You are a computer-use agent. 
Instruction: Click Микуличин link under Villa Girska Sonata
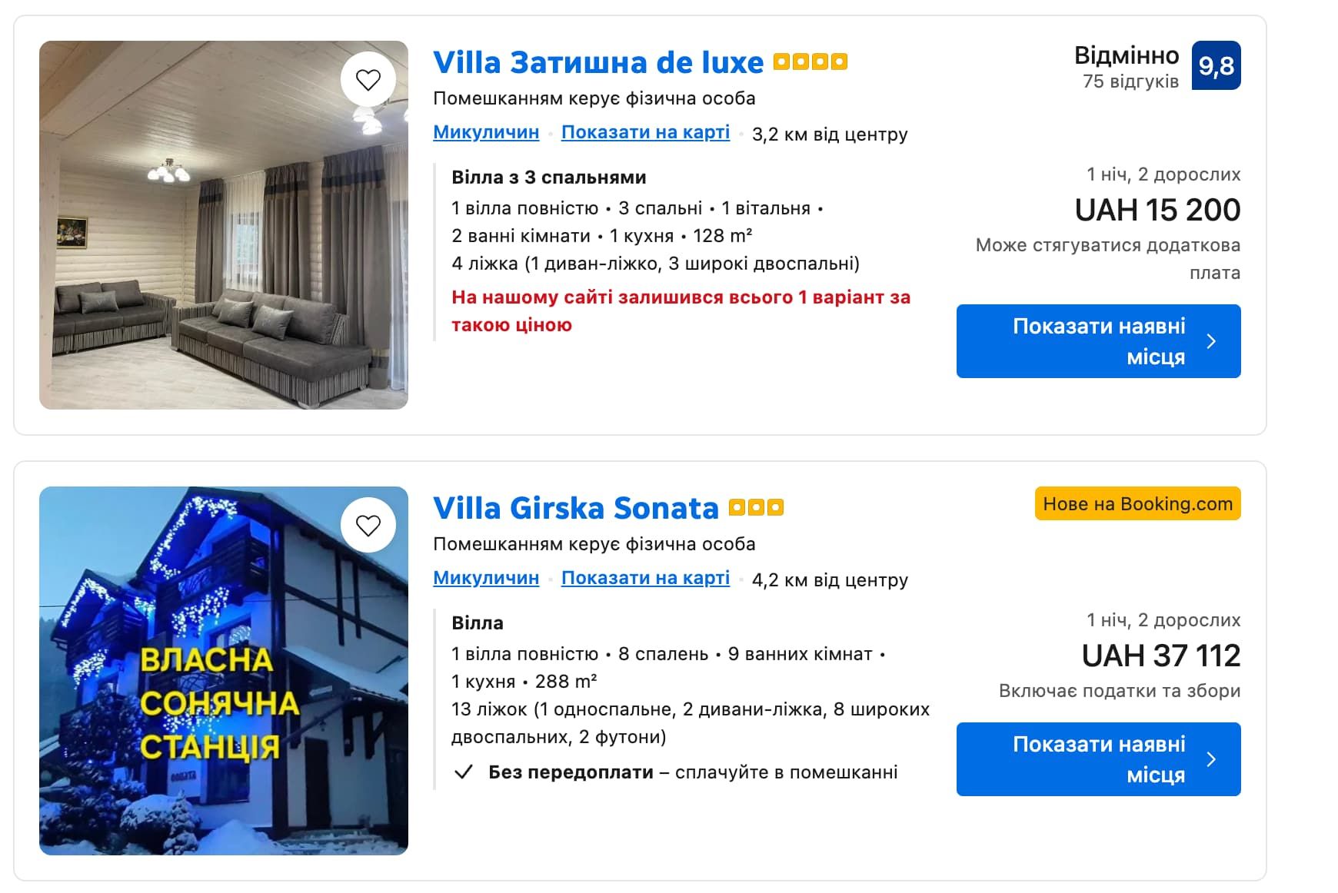pos(486,578)
